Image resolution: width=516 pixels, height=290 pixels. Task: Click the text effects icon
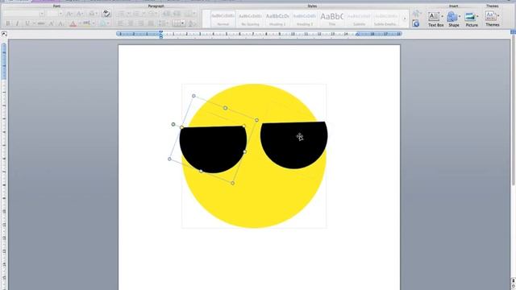pyautogui.click(x=103, y=23)
